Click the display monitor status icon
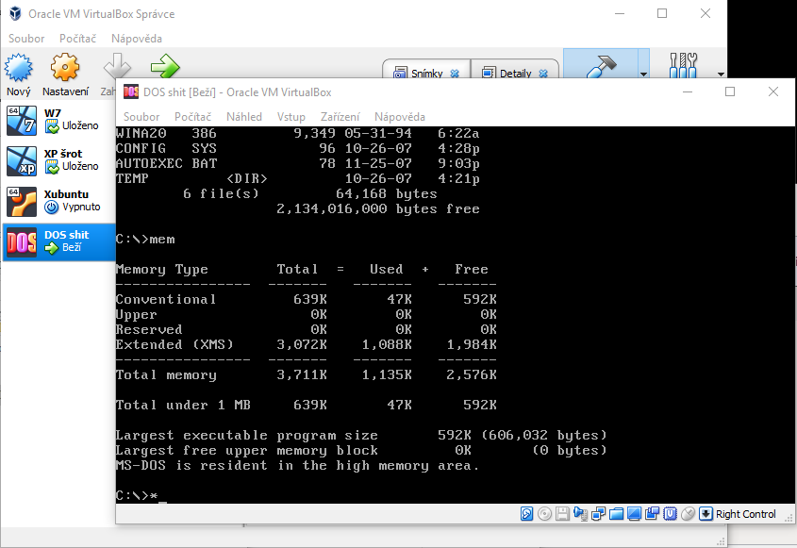Image resolution: width=797 pixels, height=548 pixels. 634,514
